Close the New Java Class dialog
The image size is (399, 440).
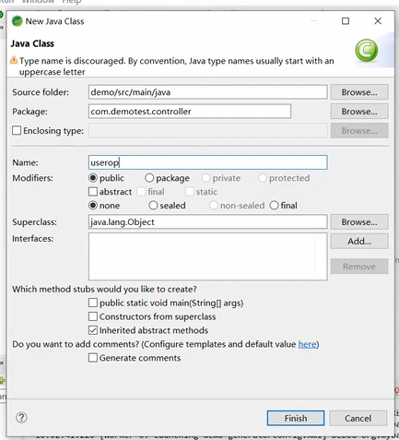(378, 21)
